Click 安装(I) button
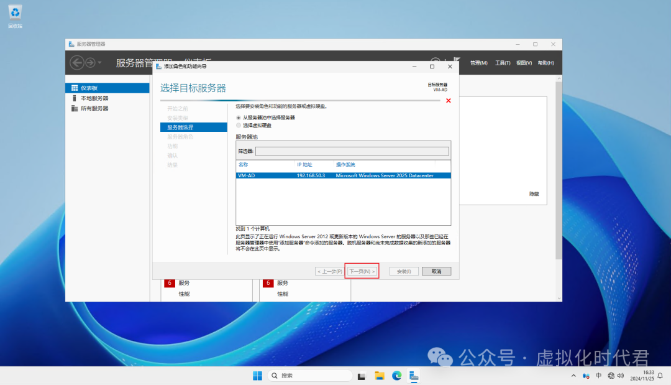The width and height of the screenshot is (671, 385). pos(404,271)
